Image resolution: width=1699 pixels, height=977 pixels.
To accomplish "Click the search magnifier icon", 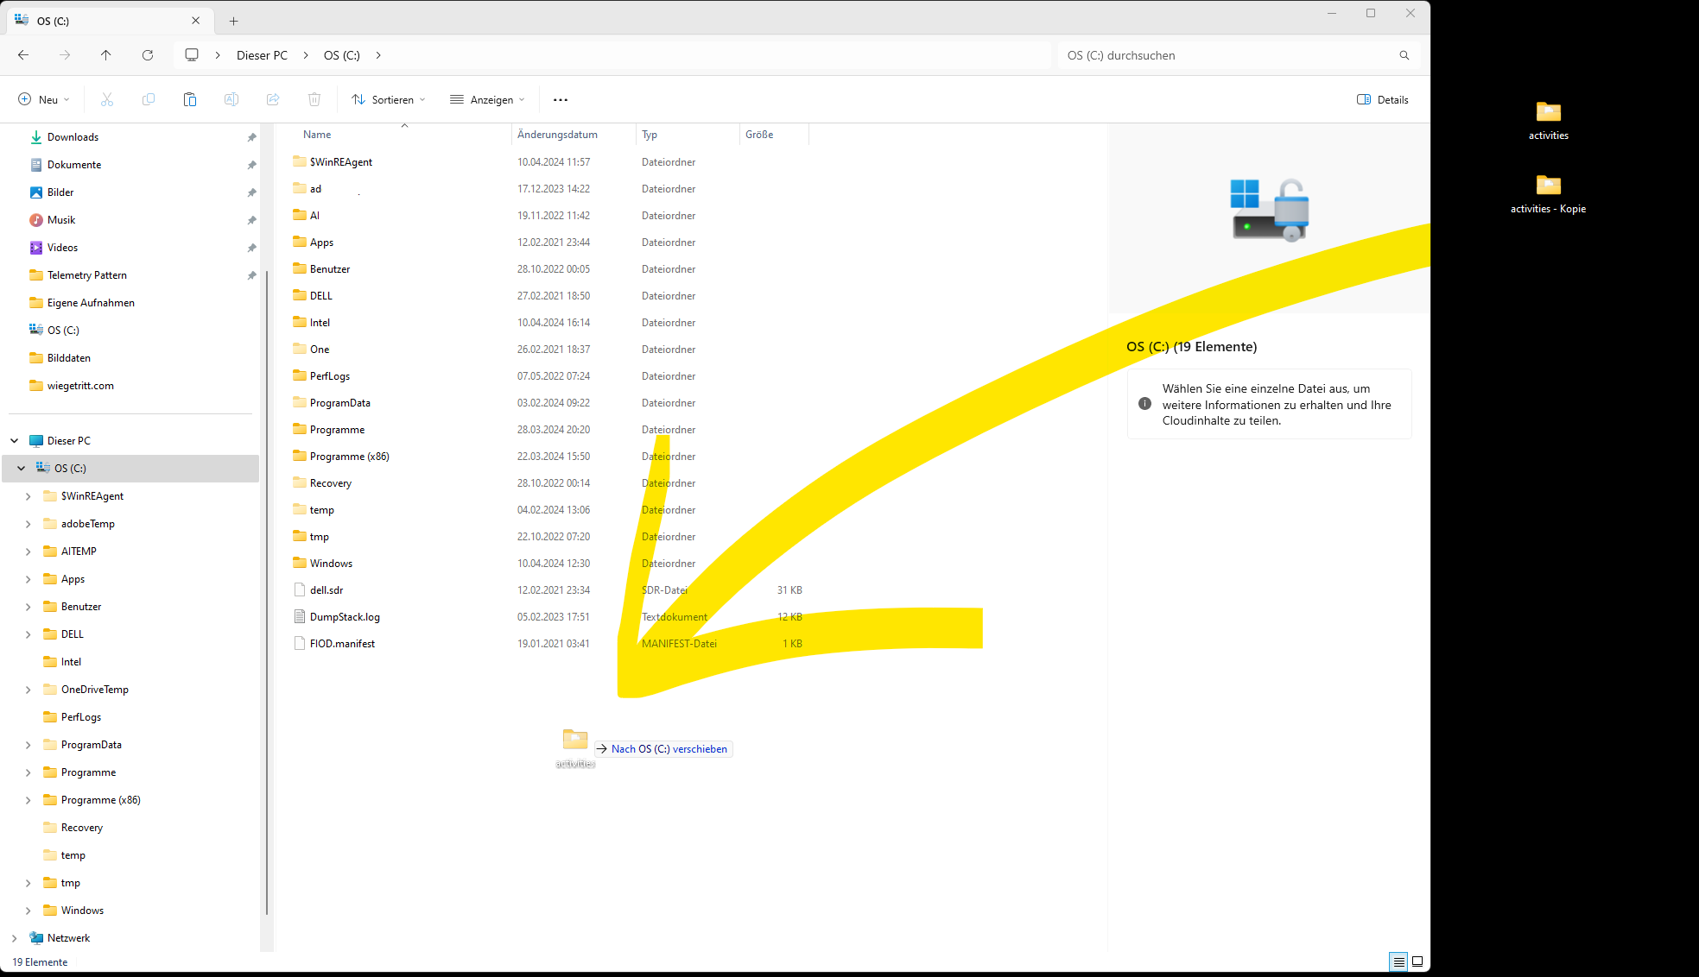I will [1404, 55].
